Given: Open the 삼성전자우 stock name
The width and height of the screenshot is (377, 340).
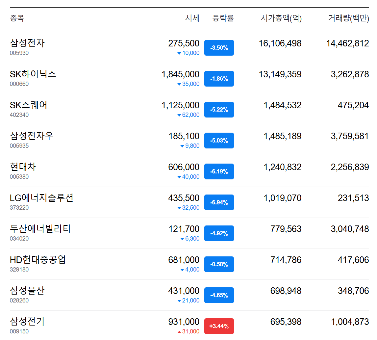Looking at the screenshot, I should pyautogui.click(x=32, y=136).
